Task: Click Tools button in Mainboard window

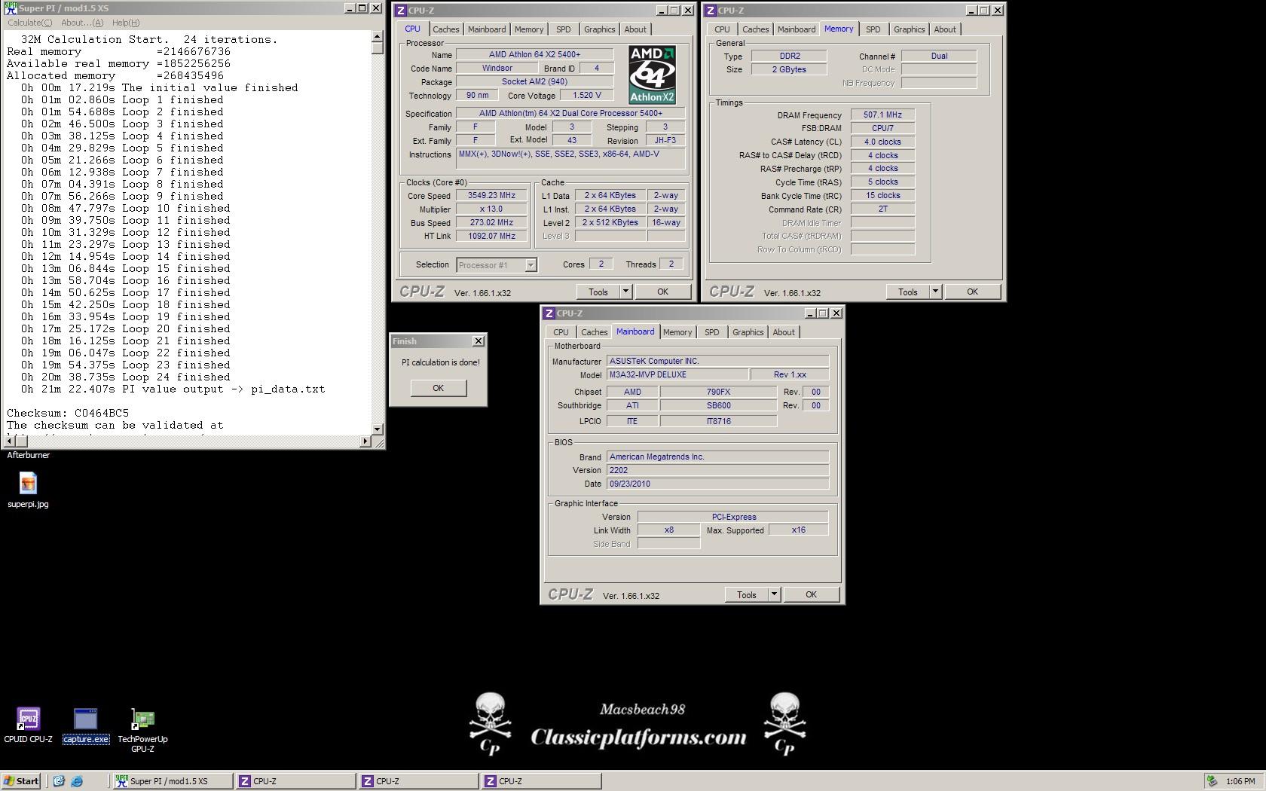Action: [x=747, y=594]
